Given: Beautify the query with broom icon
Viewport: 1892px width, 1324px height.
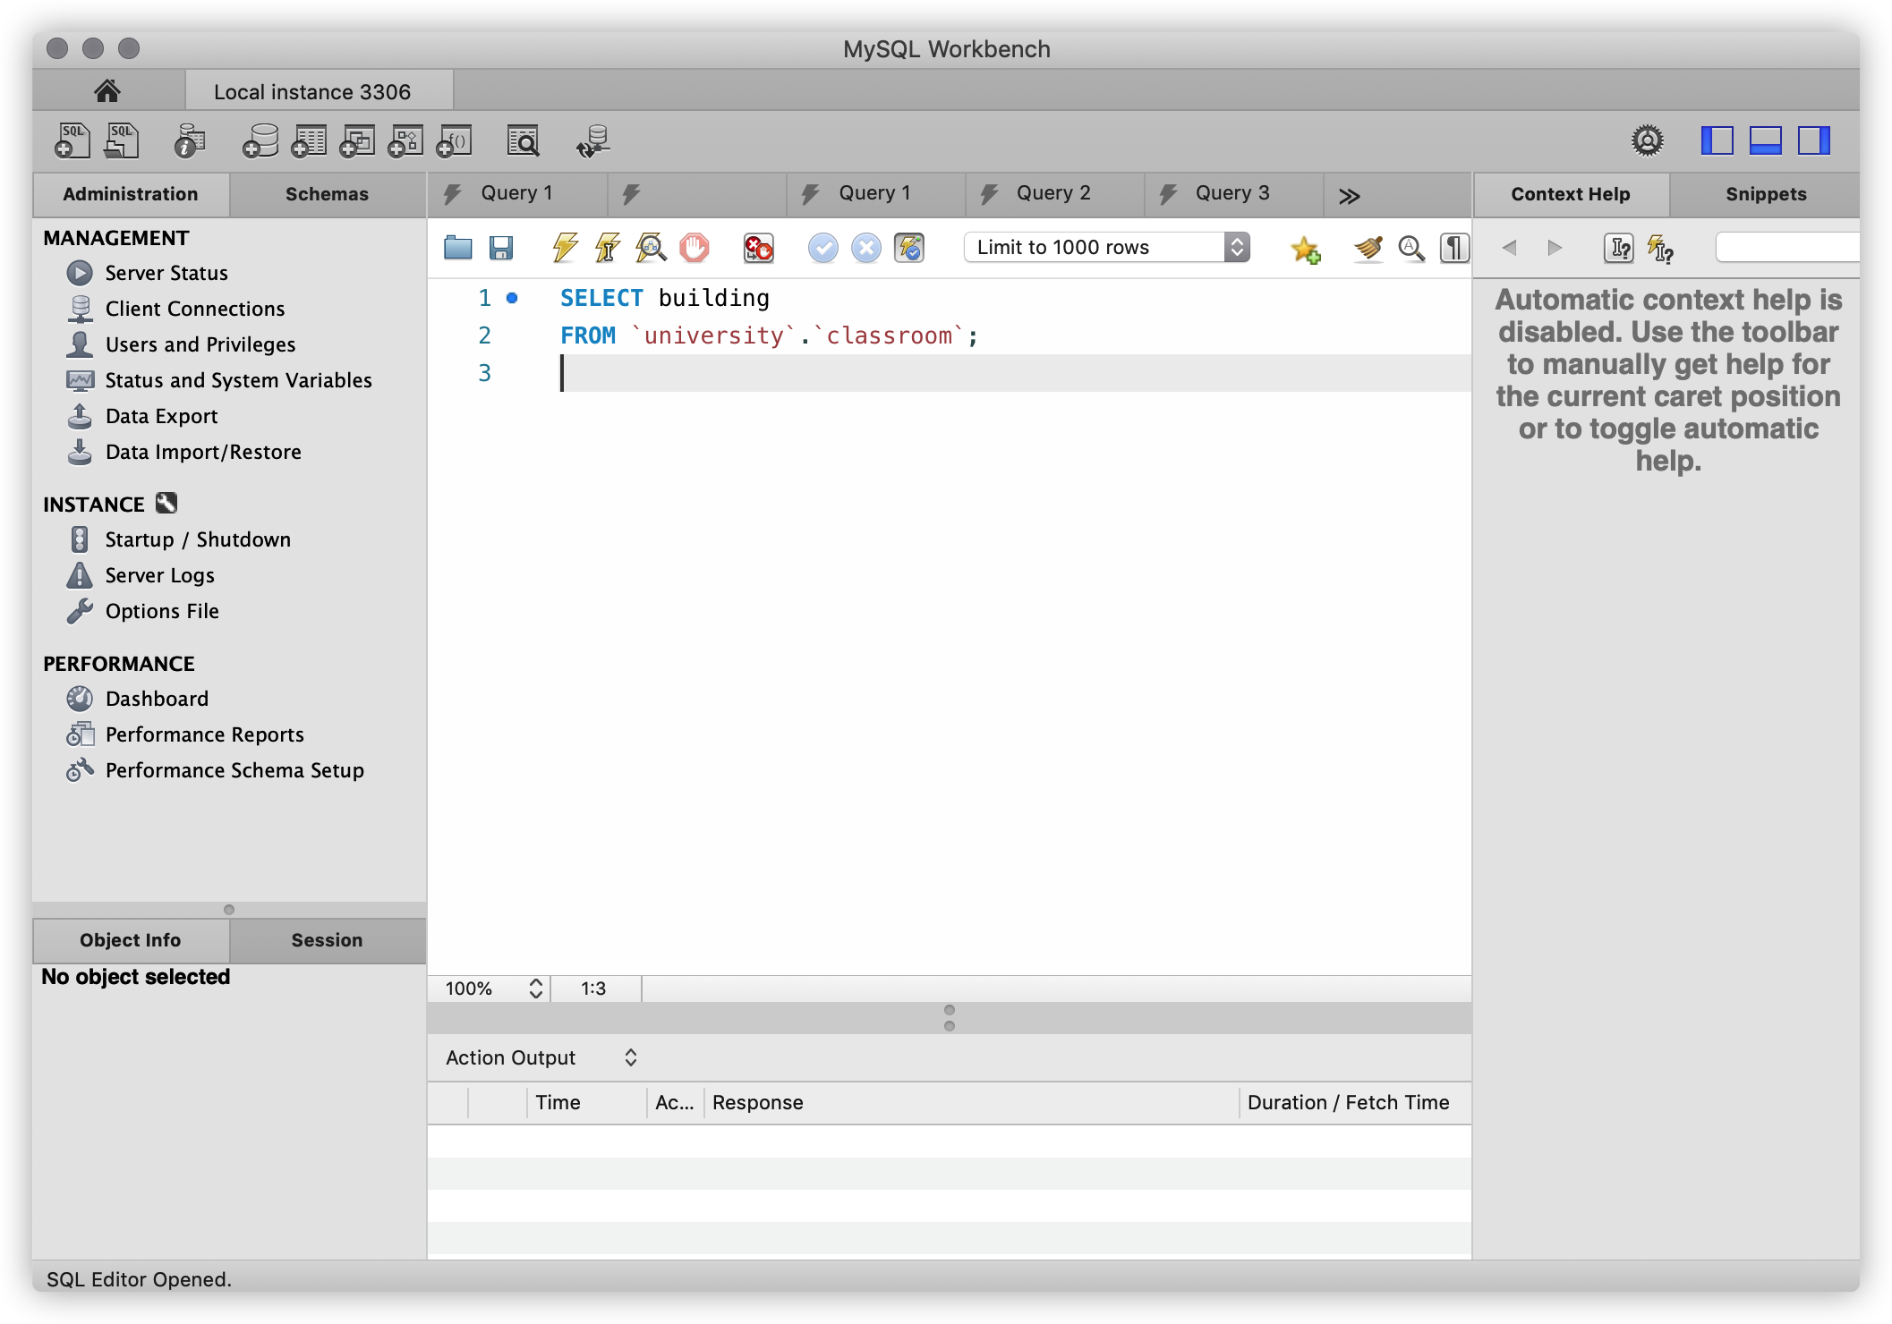Looking at the screenshot, I should point(1368,248).
